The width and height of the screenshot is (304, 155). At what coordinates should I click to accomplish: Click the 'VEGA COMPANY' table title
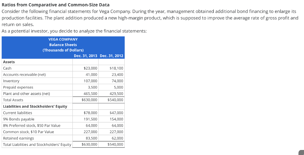coord(63,39)
